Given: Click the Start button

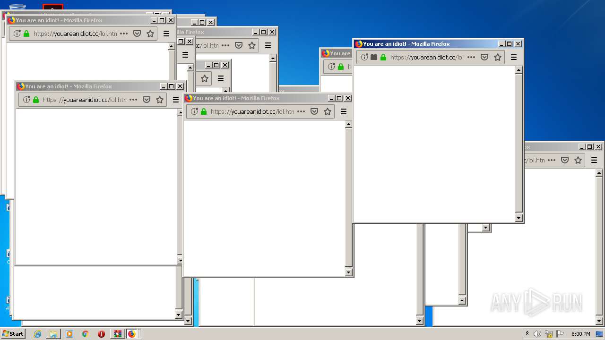Looking at the screenshot, I should pos(13,333).
